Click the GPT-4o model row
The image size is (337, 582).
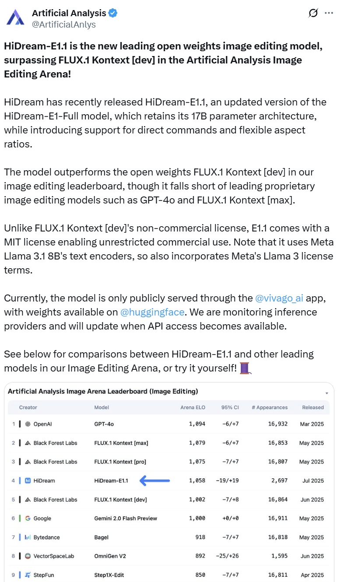(104, 424)
